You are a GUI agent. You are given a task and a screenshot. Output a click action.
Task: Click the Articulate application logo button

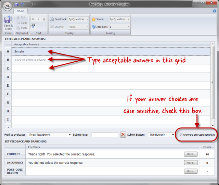click(8, 7)
